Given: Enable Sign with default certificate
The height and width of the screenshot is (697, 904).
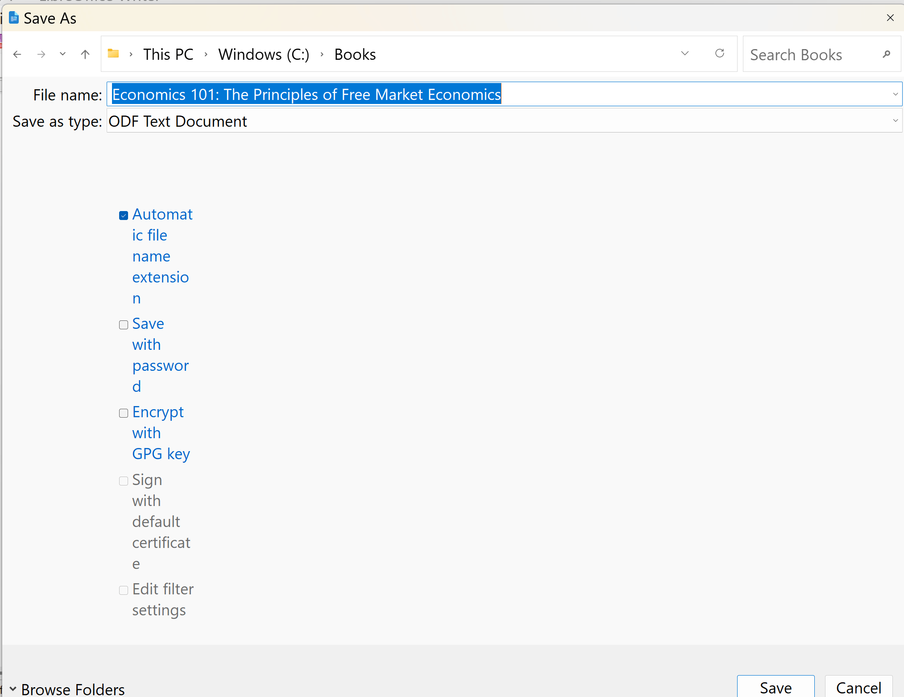Looking at the screenshot, I should [x=123, y=481].
